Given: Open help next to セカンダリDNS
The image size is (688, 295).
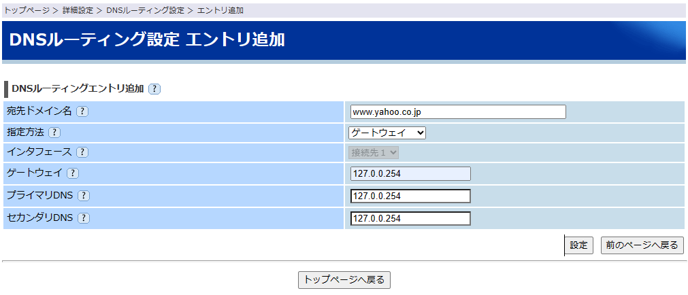Looking at the screenshot, I should (84, 218).
